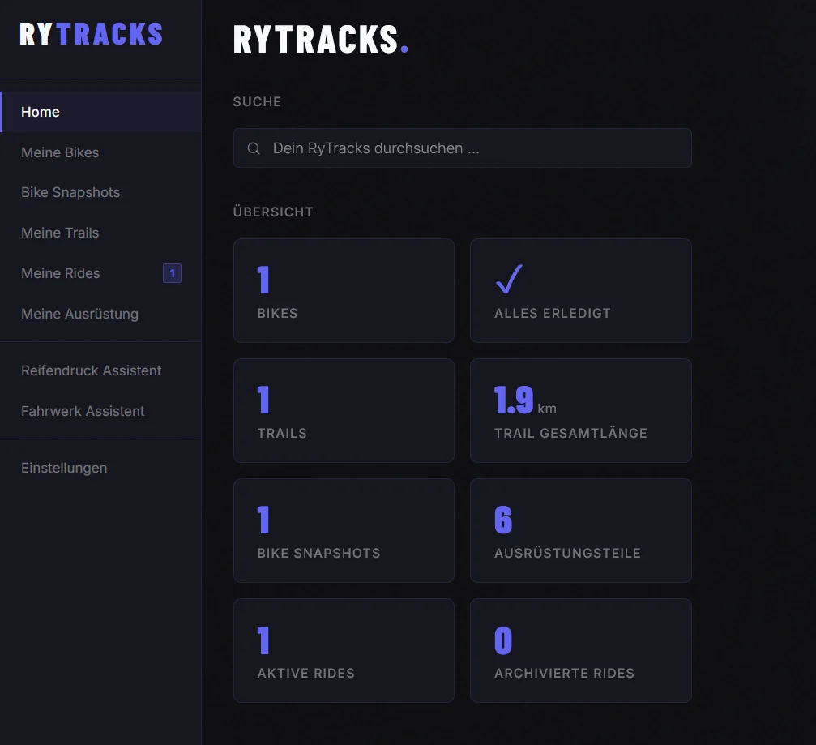Open the Alles Erledigt card

[581, 290]
